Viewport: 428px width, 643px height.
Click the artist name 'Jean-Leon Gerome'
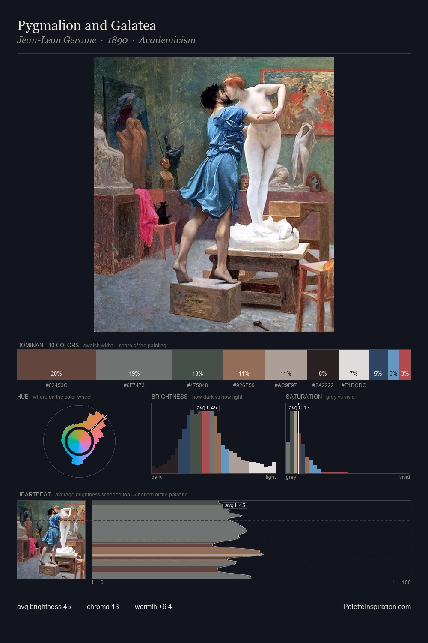(56, 40)
